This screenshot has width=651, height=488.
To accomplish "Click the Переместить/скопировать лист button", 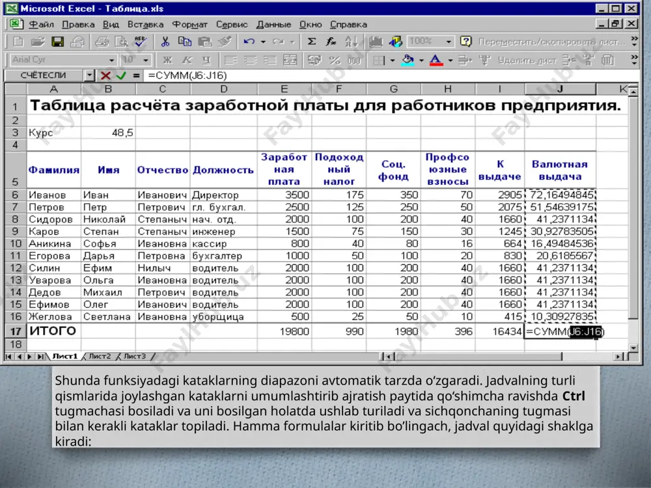I will click(x=552, y=42).
